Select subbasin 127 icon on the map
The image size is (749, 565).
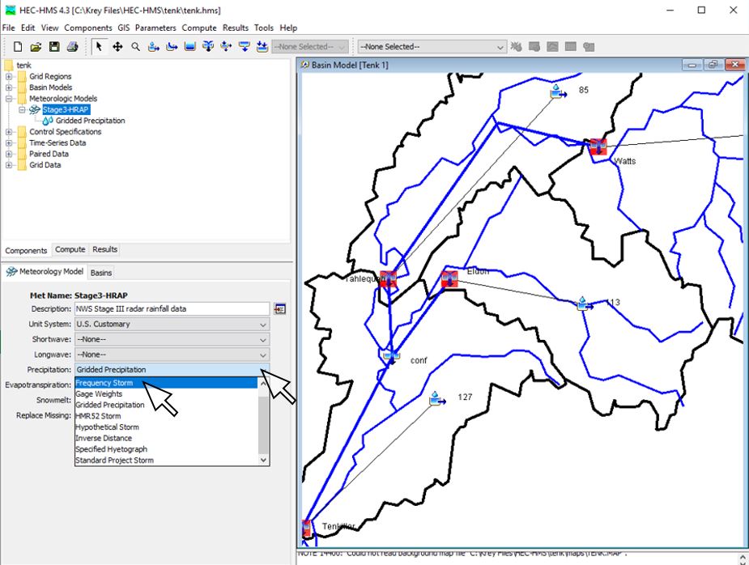[x=436, y=398]
